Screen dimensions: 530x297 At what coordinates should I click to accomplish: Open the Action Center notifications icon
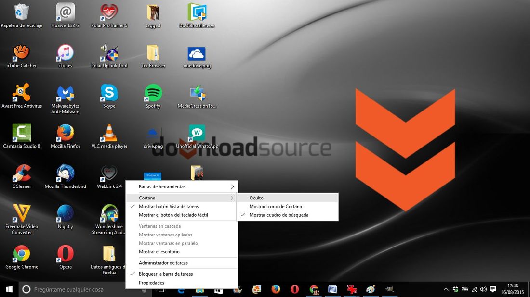[493, 289]
